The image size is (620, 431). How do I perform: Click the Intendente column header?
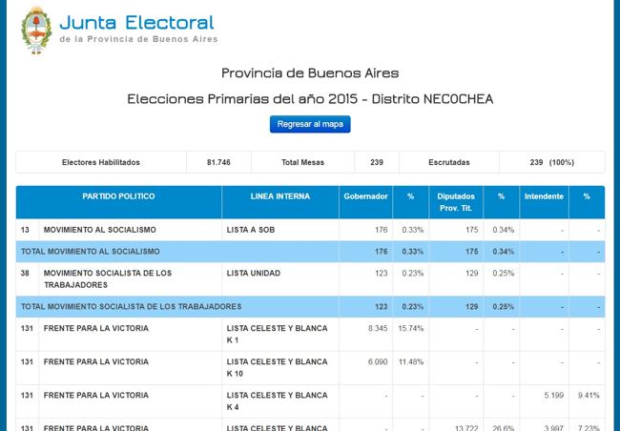click(x=543, y=196)
